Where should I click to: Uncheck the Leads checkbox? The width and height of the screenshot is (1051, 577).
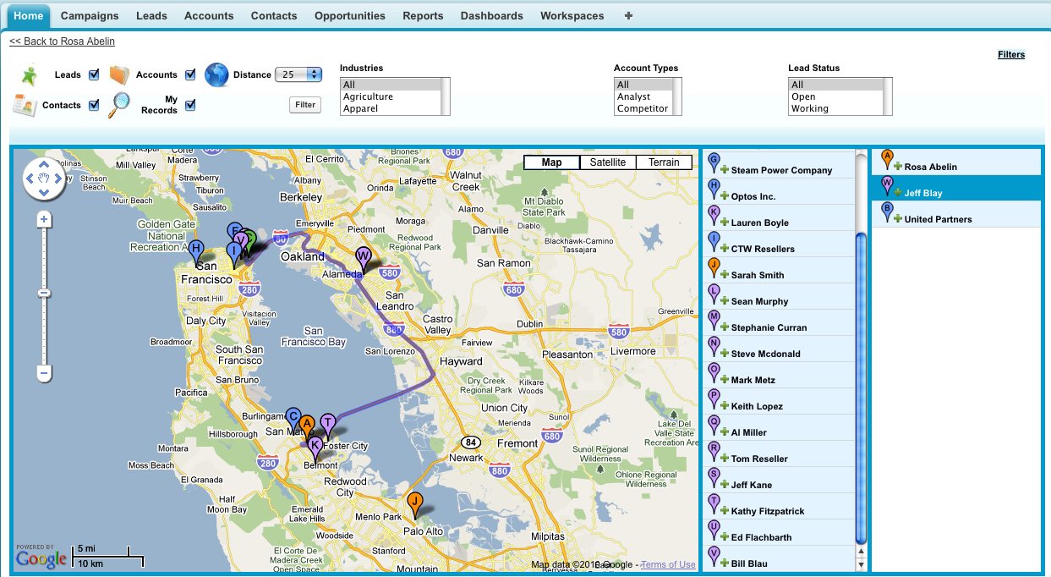(x=94, y=74)
